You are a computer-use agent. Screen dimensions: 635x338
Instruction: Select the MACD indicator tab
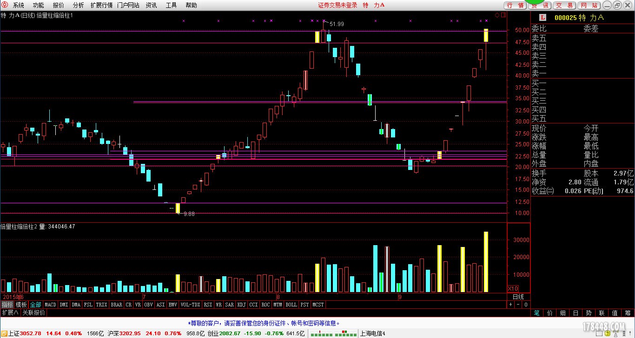[50, 305]
